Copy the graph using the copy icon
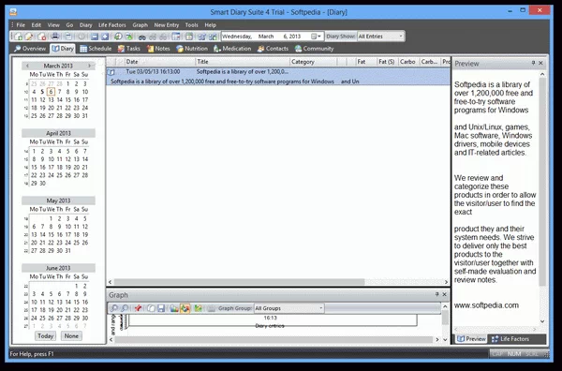Image resolution: width=562 pixels, height=371 pixels. click(151, 308)
